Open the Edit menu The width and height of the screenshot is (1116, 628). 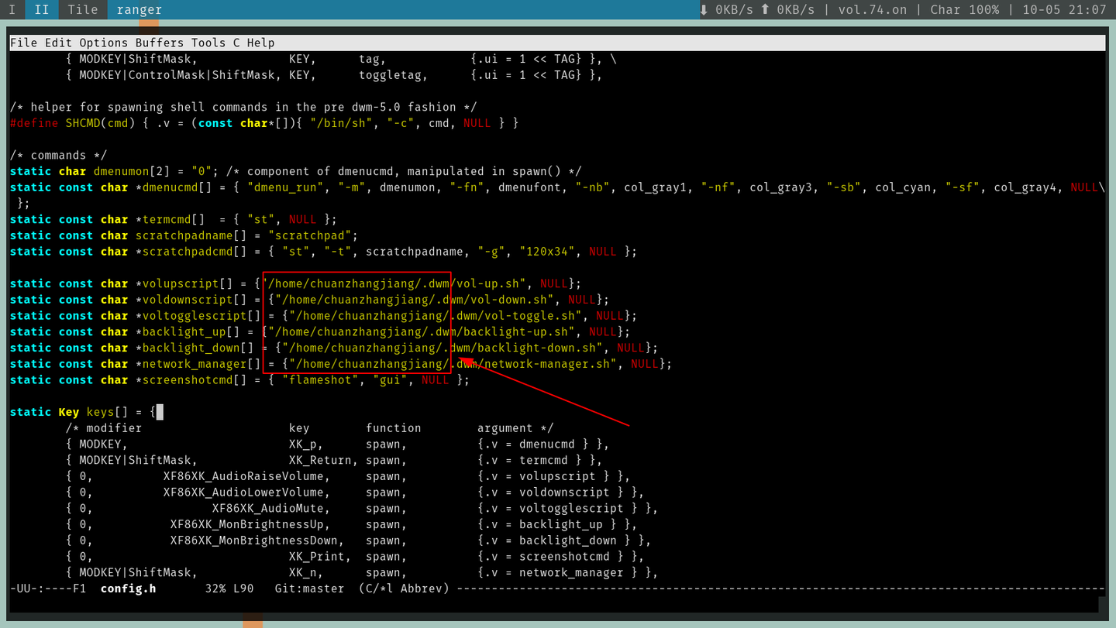(58, 43)
